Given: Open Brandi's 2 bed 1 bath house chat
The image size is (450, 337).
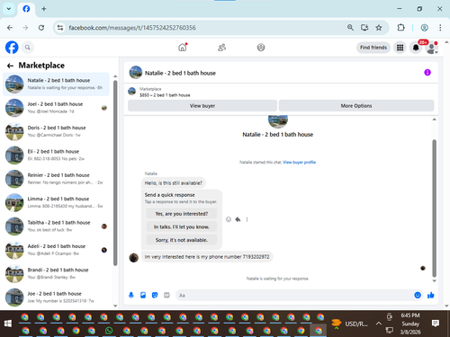Looking at the screenshot, I should (56, 273).
